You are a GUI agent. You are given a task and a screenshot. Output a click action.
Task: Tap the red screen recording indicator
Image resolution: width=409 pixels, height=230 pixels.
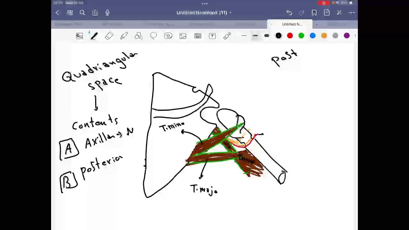click(x=324, y=3)
